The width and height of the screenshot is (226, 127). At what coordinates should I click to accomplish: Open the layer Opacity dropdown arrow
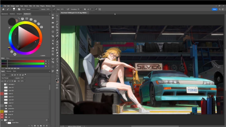25,78
